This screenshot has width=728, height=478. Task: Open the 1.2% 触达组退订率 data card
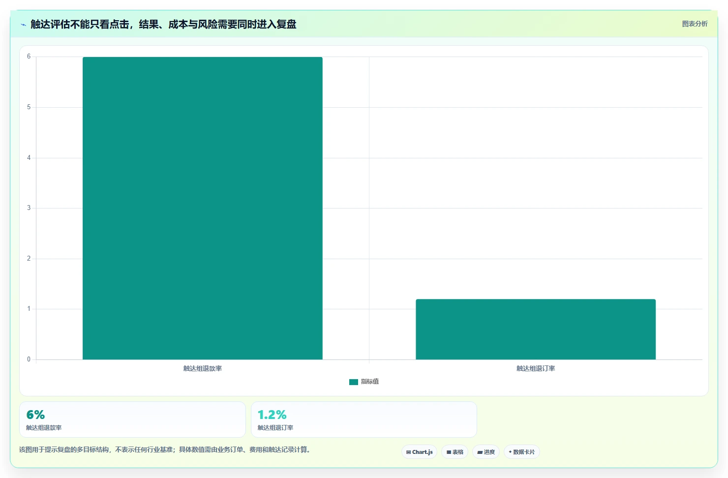coord(364,419)
